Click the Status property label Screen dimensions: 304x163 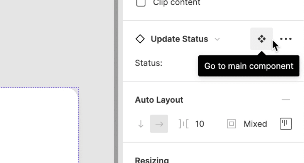[149, 63]
